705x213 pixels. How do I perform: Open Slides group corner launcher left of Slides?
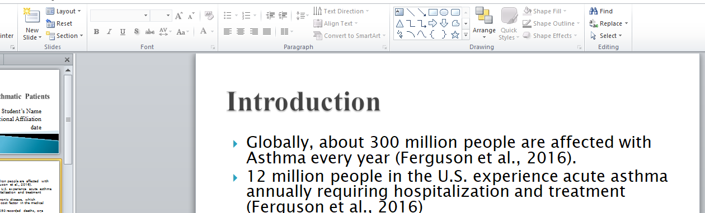pos(13,48)
